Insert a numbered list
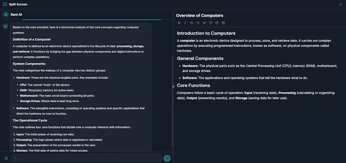The width and height of the screenshot is (346, 163). [204, 23]
